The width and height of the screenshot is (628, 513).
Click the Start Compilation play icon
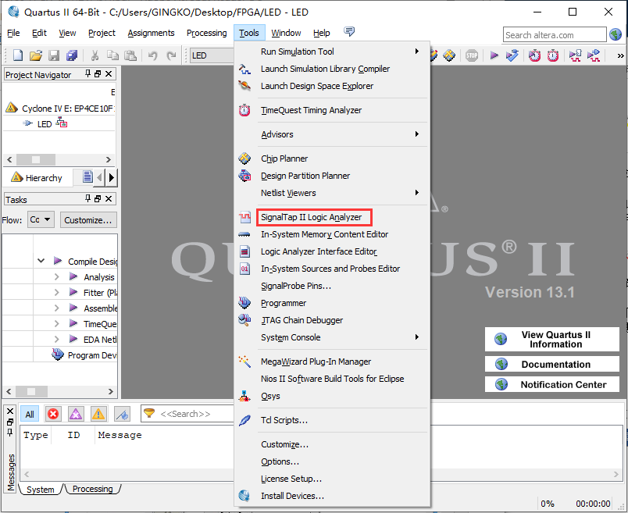tap(494, 55)
